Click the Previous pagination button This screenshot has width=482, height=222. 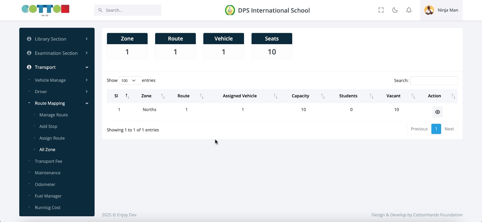pyautogui.click(x=419, y=129)
